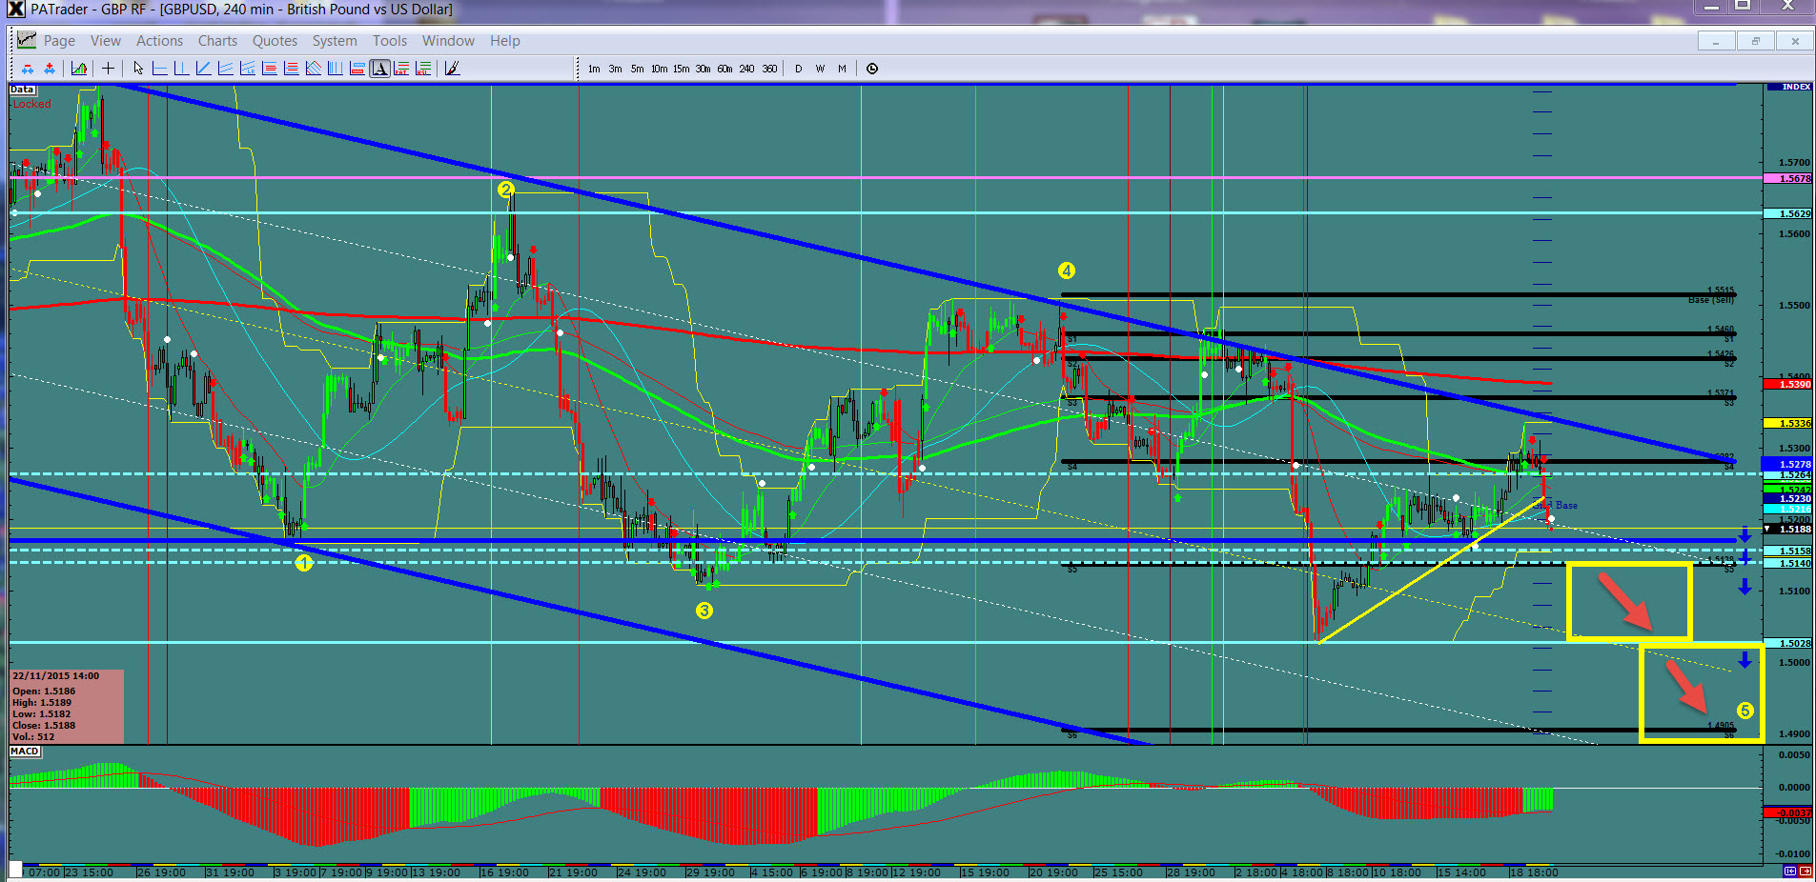Select the red and blue retracement lines tool
This screenshot has width=1816, height=882.
(x=292, y=69)
